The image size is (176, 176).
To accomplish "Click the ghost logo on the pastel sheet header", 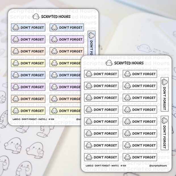I will tap(36, 16).
